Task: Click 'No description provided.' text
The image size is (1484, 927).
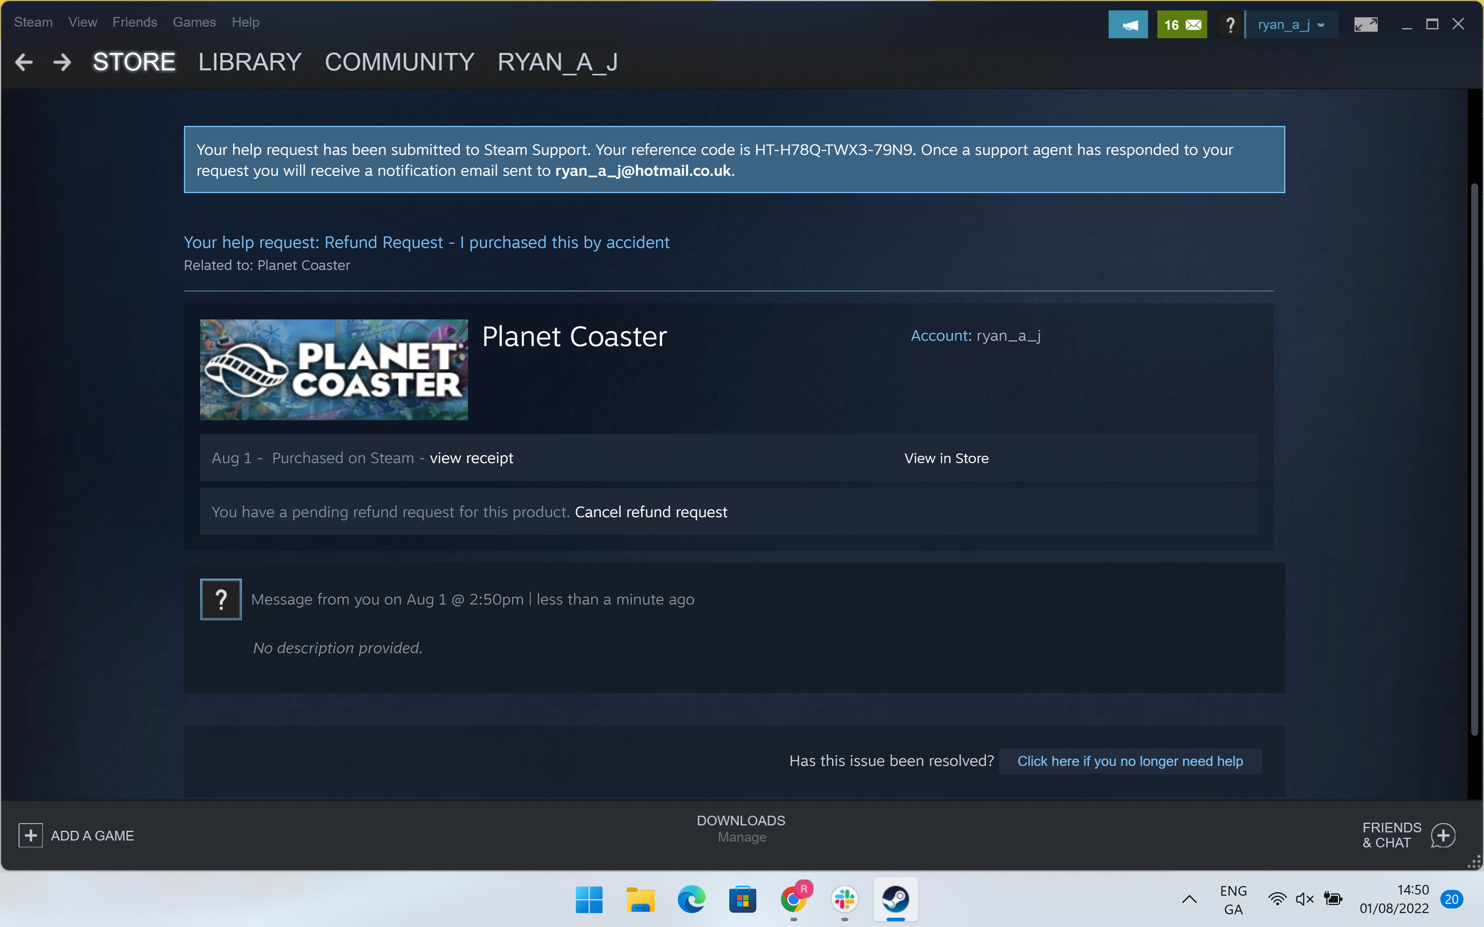Action: tap(337, 648)
